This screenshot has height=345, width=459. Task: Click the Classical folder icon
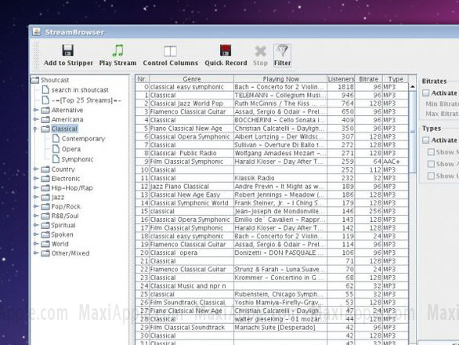pos(45,129)
